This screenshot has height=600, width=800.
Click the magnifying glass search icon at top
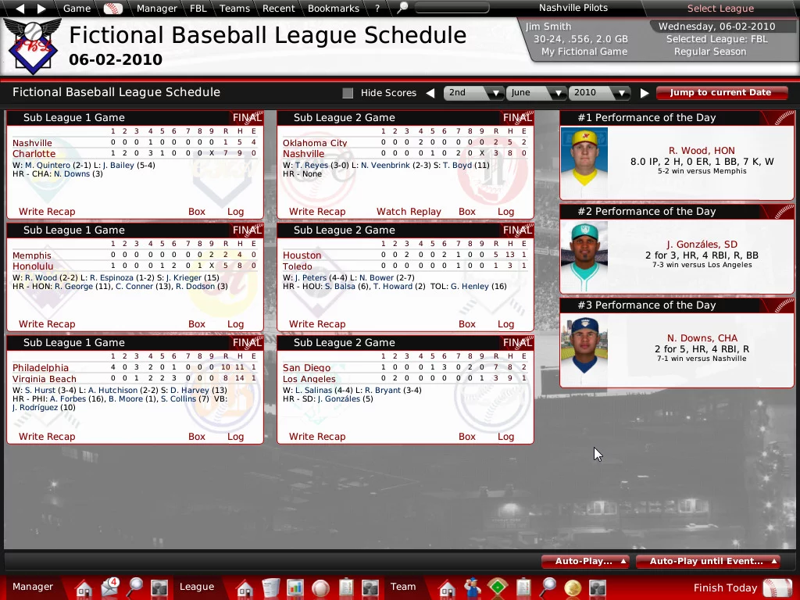pos(402,8)
